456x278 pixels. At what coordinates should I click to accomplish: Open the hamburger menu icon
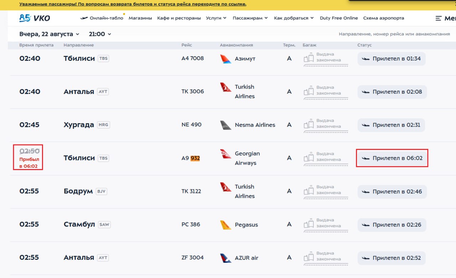coord(439,18)
